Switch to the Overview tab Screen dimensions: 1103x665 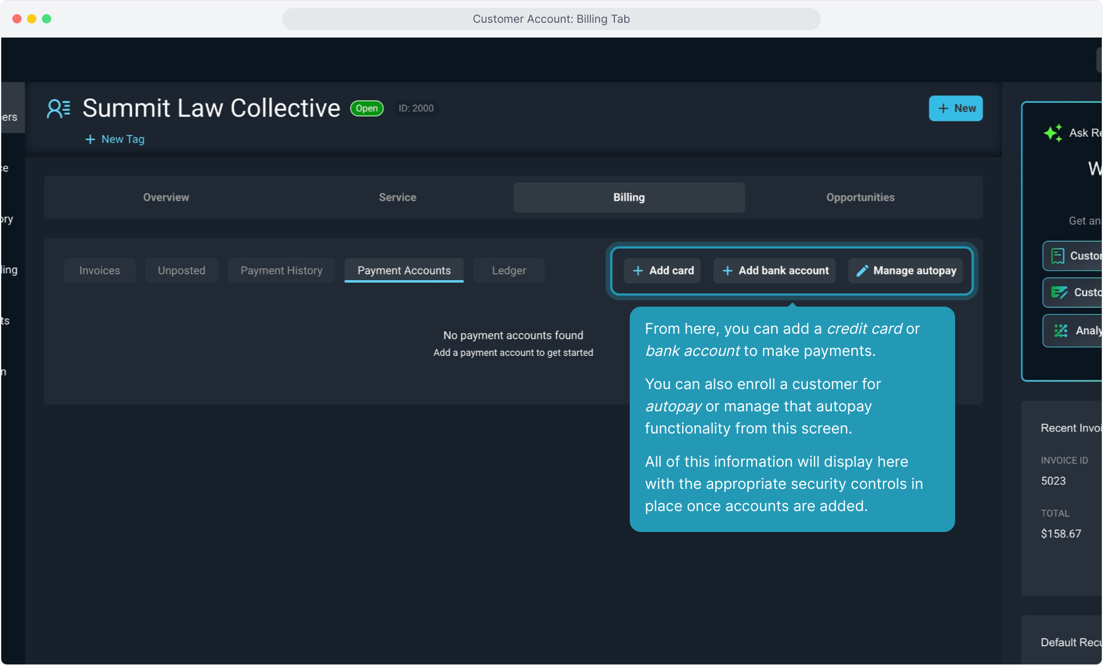click(x=166, y=198)
